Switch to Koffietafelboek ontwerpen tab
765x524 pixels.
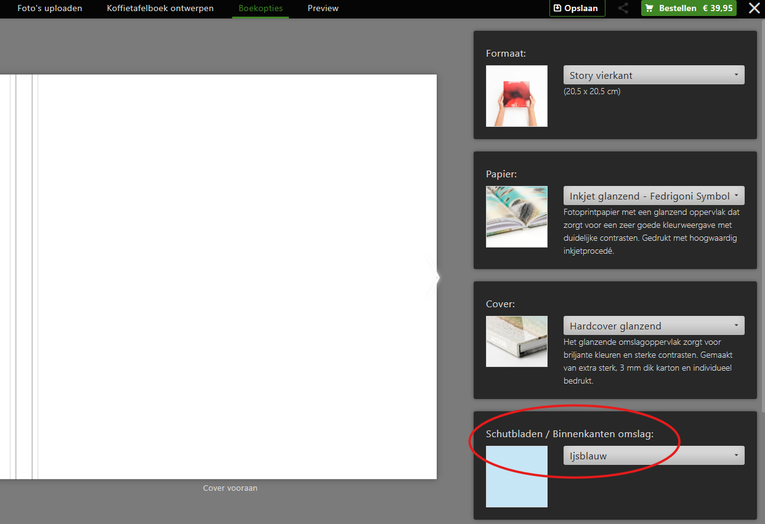pos(160,9)
